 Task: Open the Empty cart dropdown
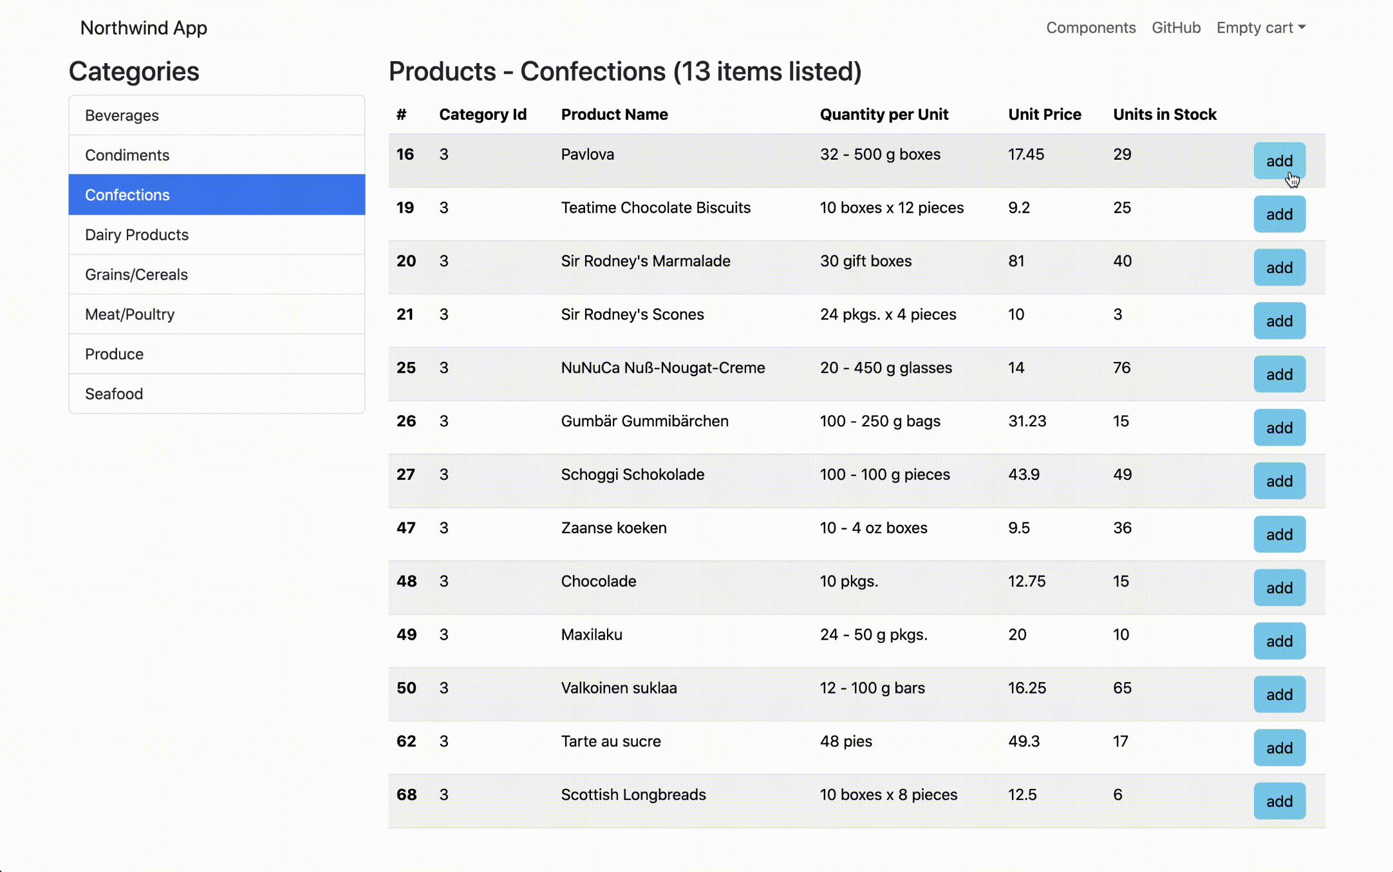(1260, 28)
